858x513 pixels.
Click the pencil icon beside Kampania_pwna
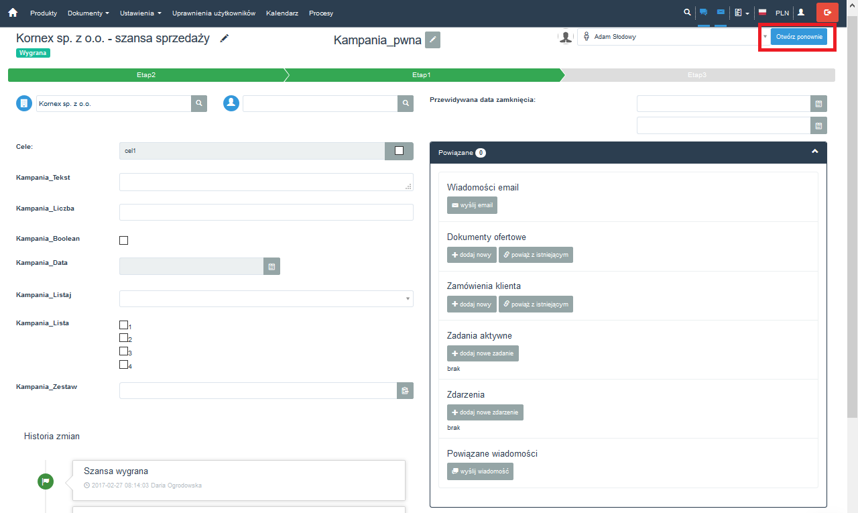click(x=433, y=40)
